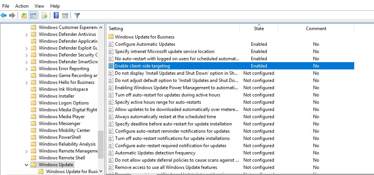Click the Back arrow toolbar icon
Viewport: 374px width, 175px height.
[x=4, y=16]
